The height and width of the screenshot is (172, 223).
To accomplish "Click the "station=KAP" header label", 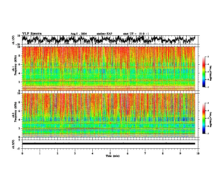I will (104, 34).
